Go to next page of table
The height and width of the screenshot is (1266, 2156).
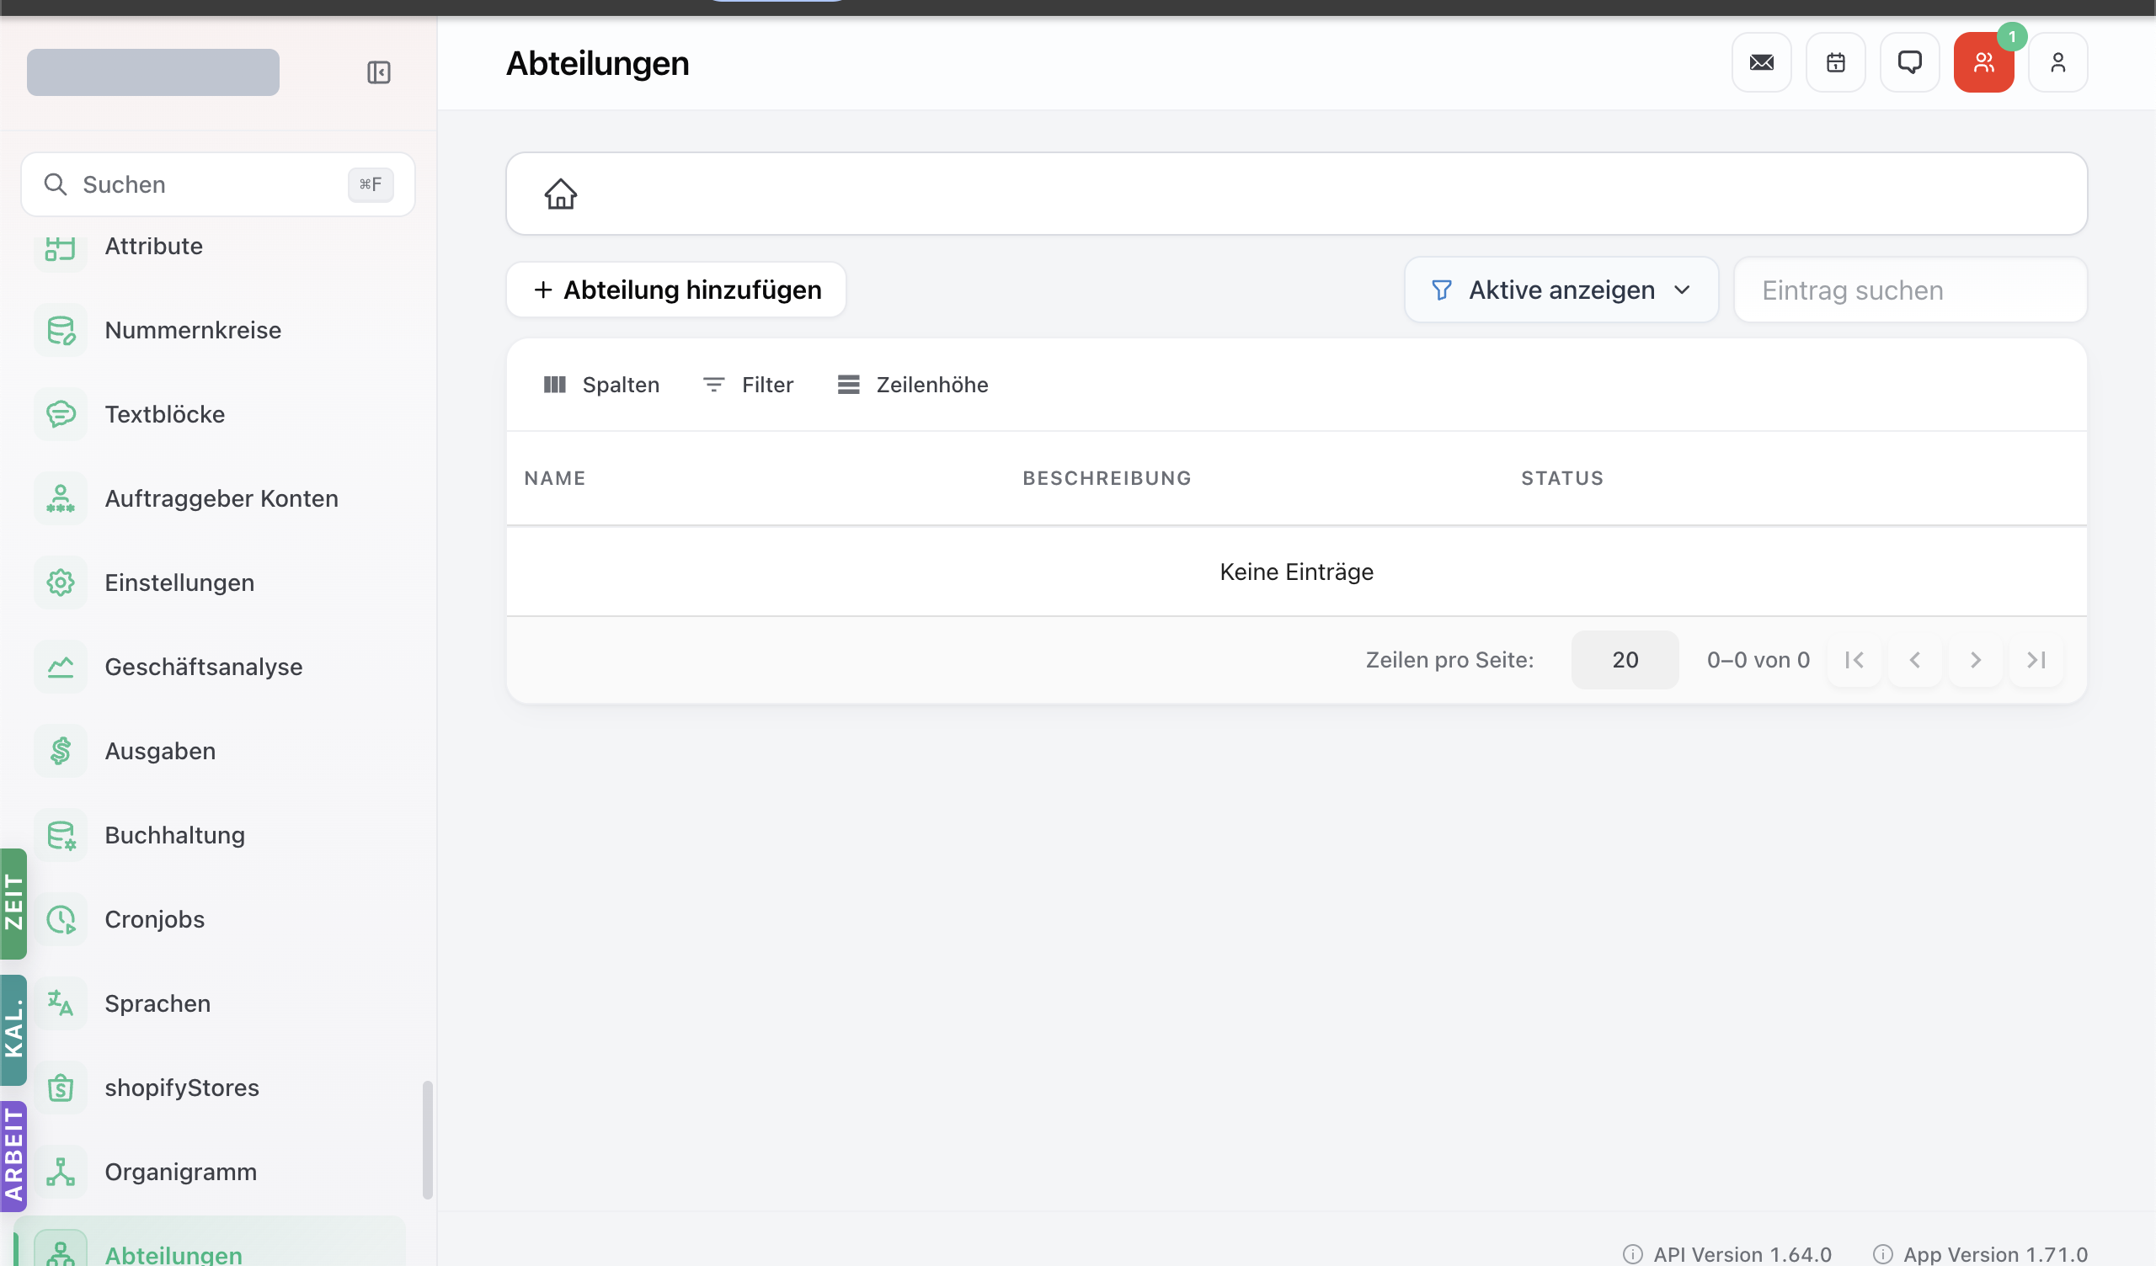1976,660
